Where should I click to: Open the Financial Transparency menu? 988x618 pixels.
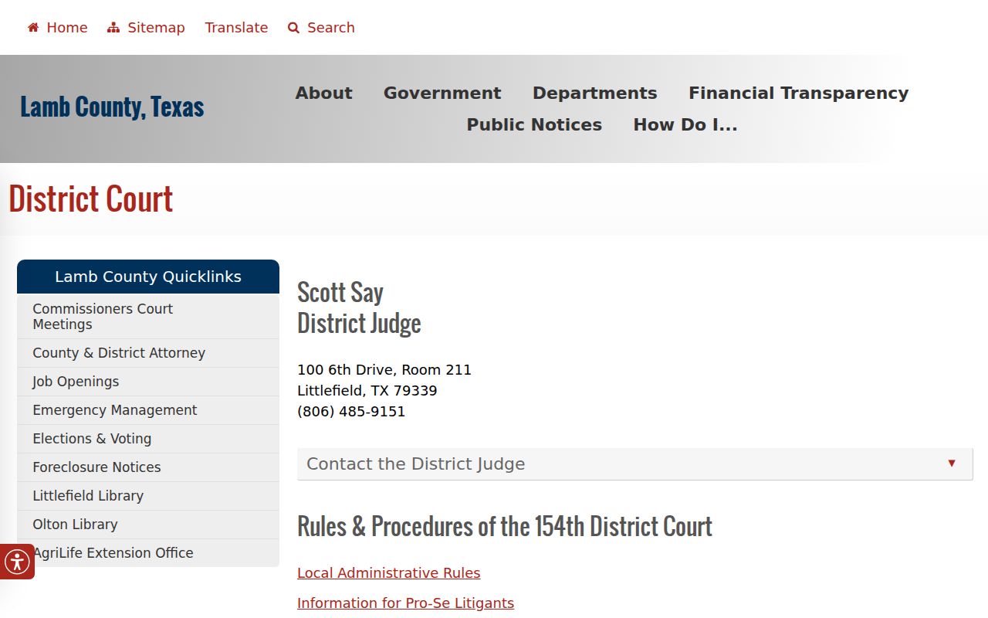point(798,93)
